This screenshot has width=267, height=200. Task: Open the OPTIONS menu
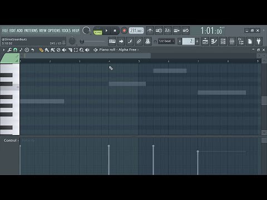coord(54,31)
